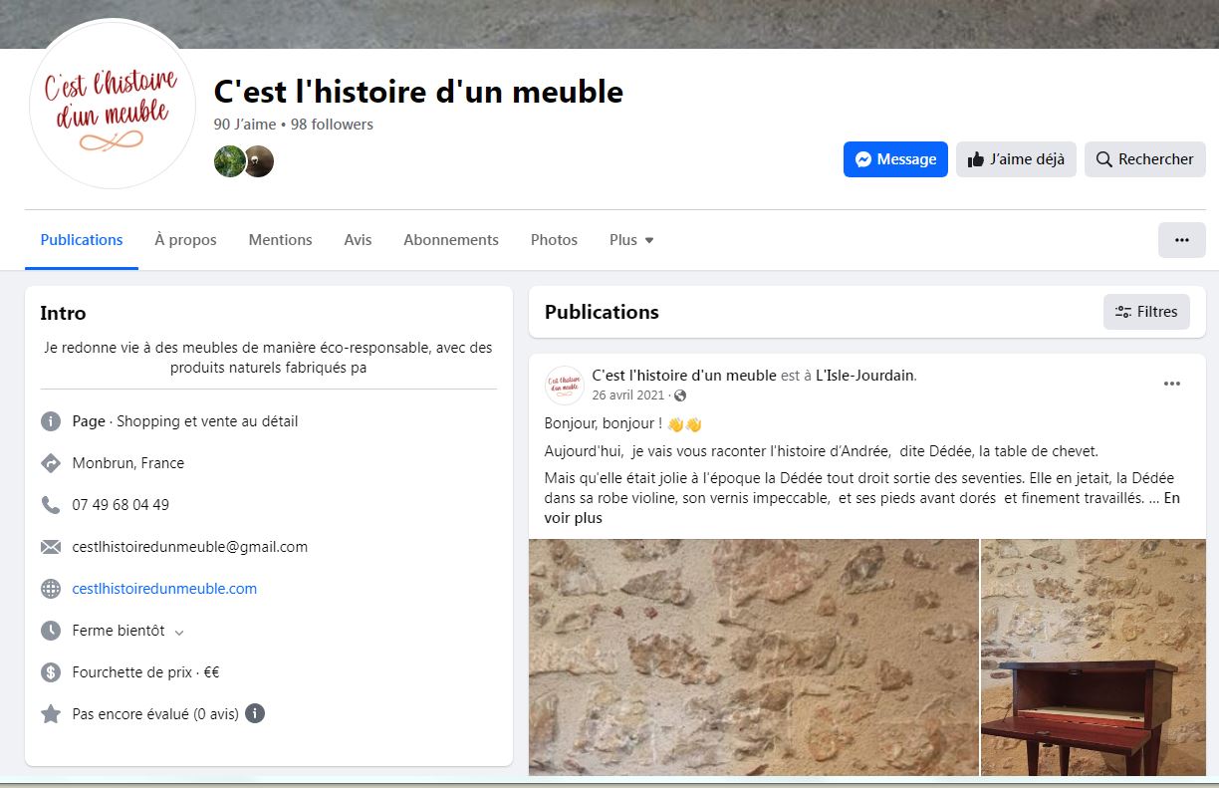Open the Mentions tab

(280, 240)
